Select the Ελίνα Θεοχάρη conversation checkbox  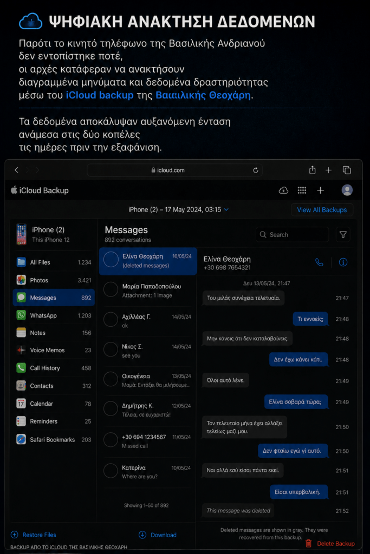point(111,260)
